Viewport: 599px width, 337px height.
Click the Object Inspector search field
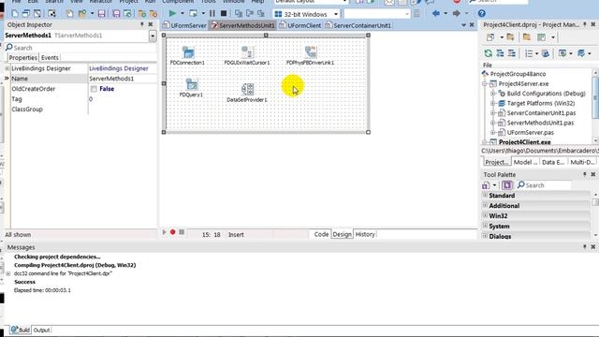(81, 48)
